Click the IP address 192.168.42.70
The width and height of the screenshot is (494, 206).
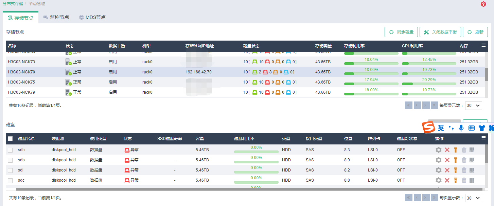(198, 72)
